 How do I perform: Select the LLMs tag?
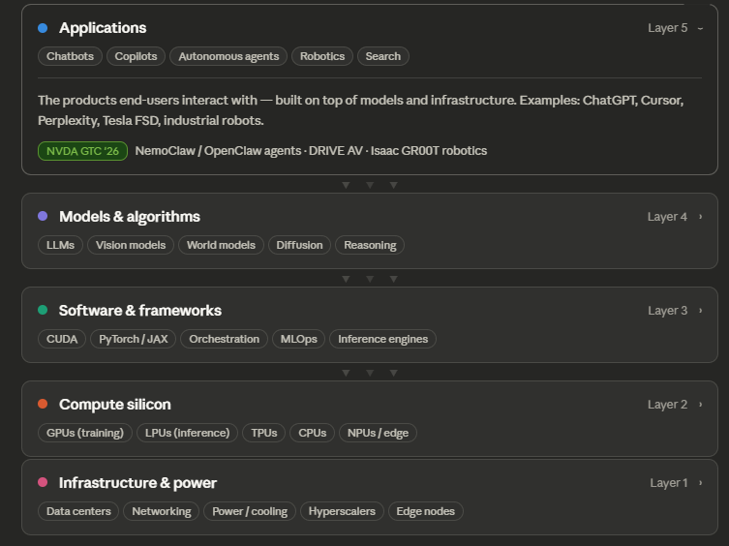(x=60, y=245)
